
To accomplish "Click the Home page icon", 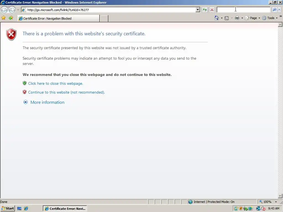I will pyautogui.click(x=217, y=18).
